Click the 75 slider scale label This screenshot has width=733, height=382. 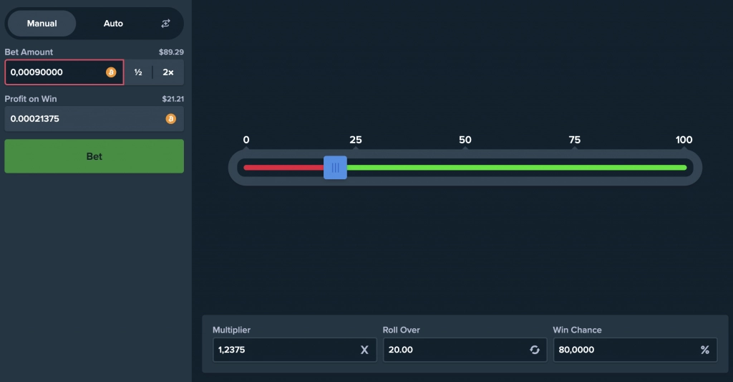(x=575, y=140)
